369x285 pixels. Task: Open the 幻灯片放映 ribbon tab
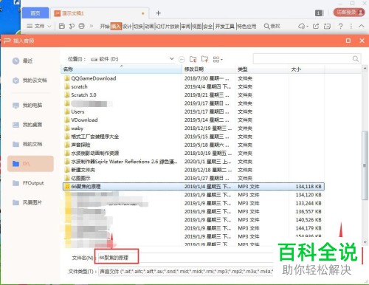tap(168, 26)
